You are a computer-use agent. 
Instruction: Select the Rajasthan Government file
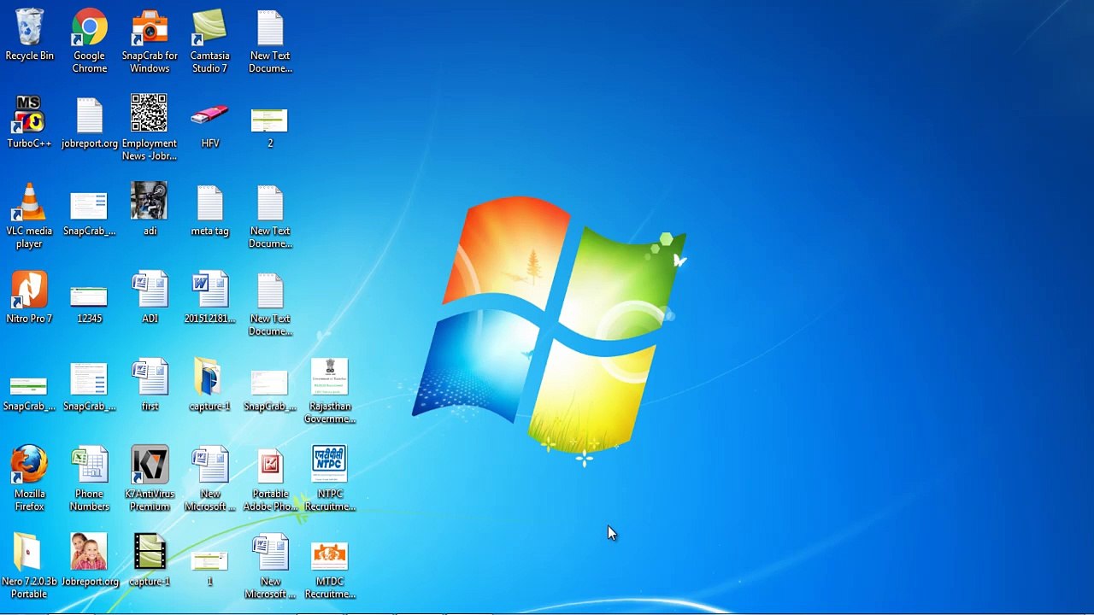(x=330, y=391)
